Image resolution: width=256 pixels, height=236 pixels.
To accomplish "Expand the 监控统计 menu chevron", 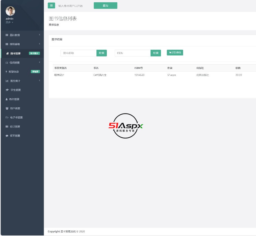I will pyautogui.click(x=40, y=80).
